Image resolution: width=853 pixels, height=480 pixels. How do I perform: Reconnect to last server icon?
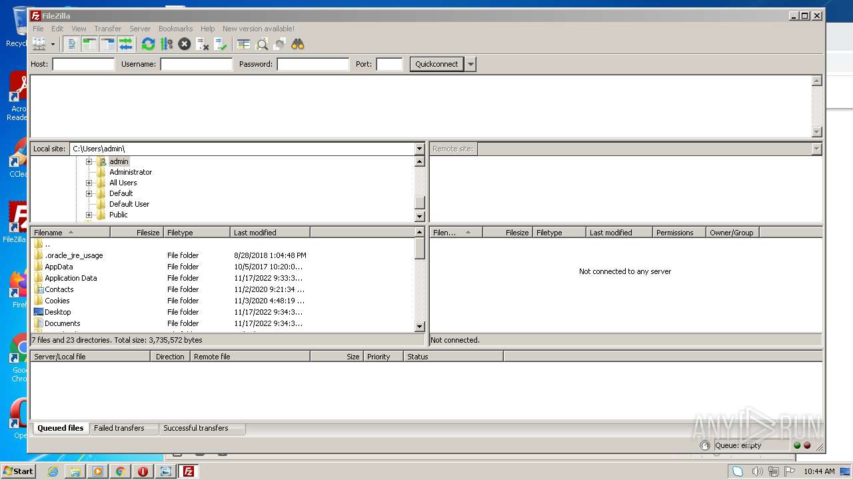coord(221,44)
